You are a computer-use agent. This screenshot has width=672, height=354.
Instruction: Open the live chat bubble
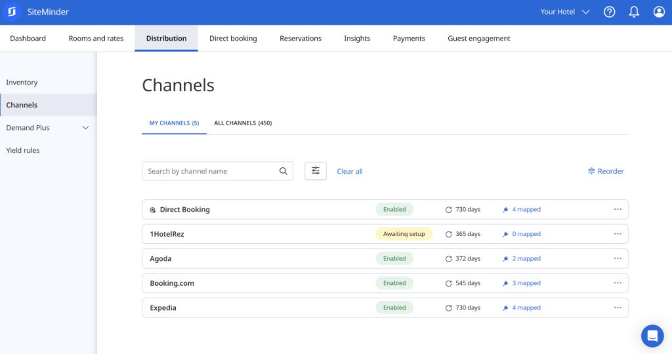652,336
